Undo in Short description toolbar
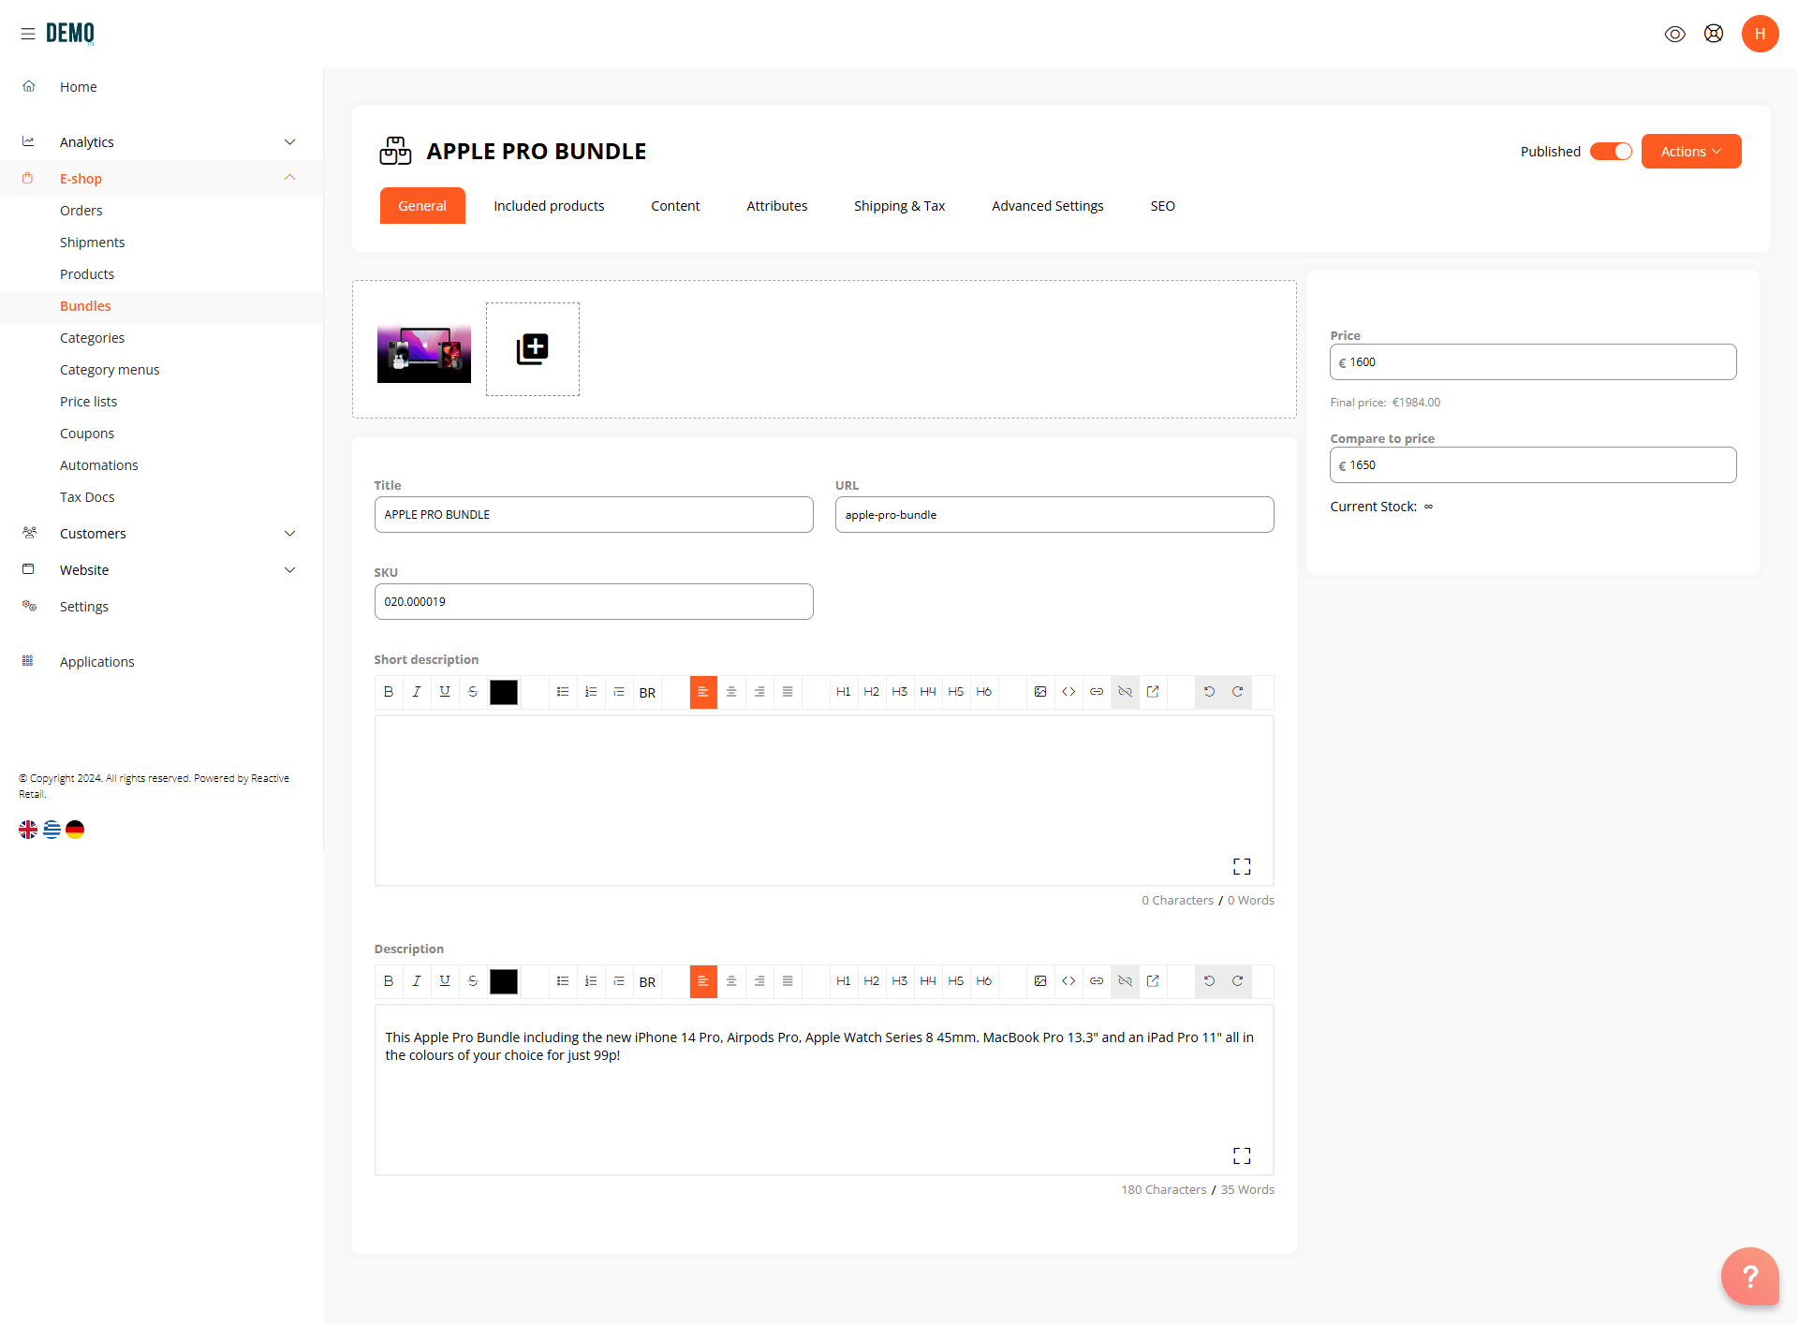 [1209, 692]
